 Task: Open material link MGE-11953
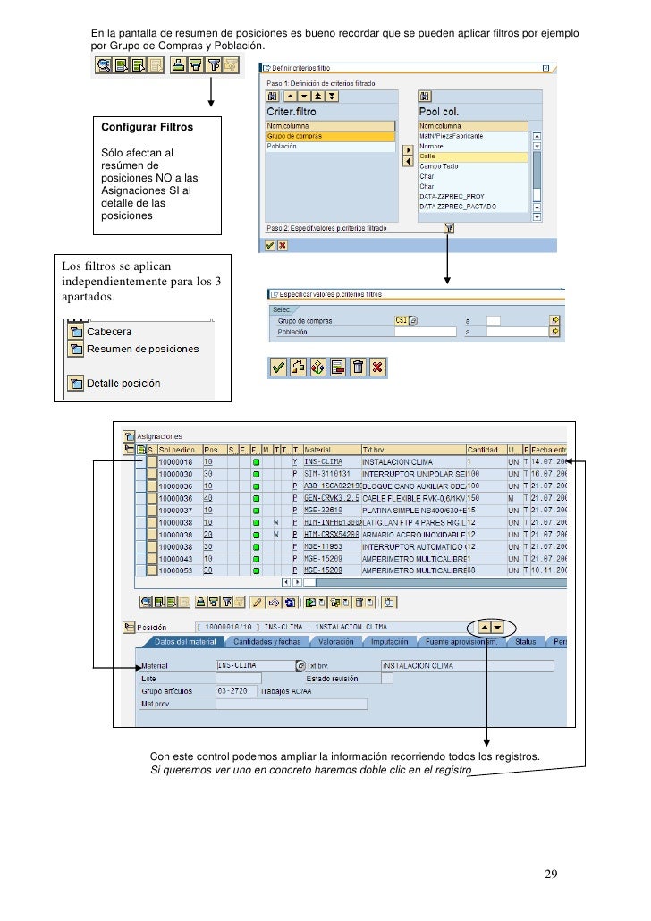click(x=323, y=547)
